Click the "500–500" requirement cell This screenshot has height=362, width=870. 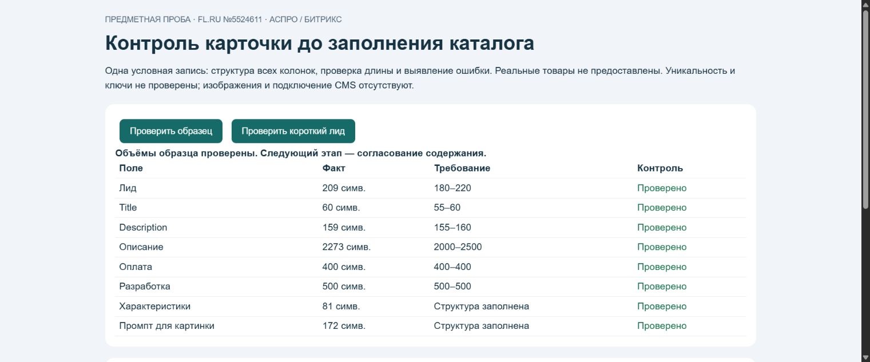[x=452, y=287]
